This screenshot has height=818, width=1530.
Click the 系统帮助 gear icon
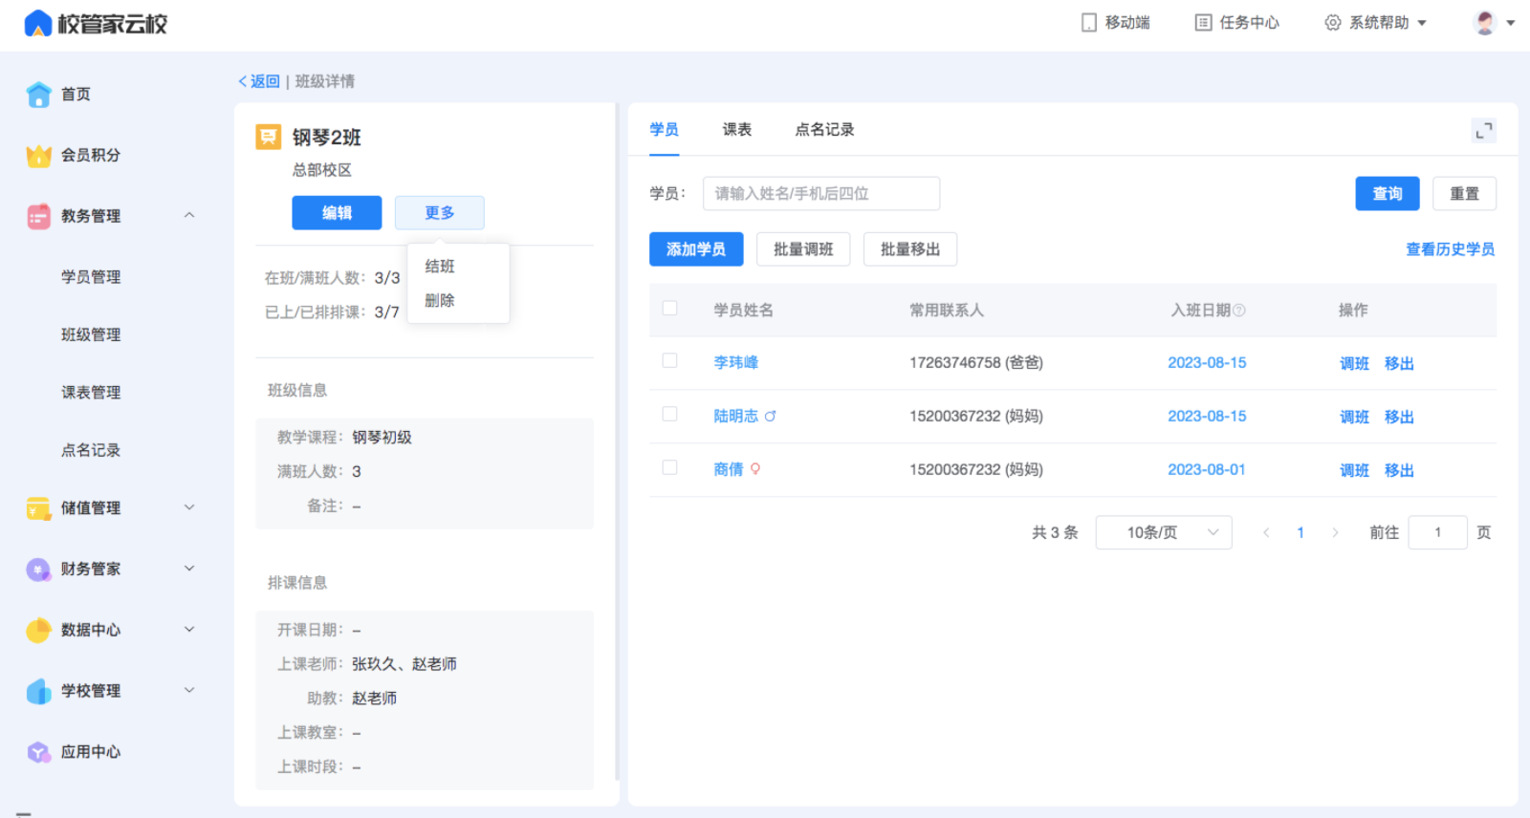tap(1332, 22)
